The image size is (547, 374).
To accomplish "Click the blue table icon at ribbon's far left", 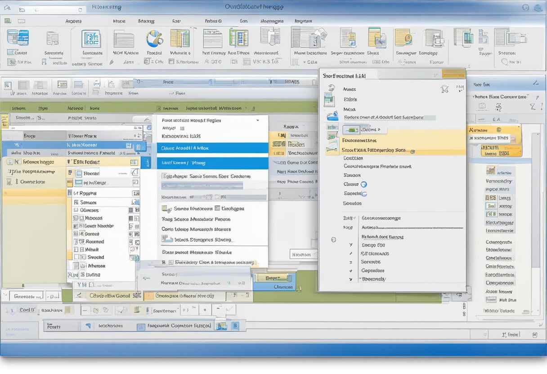I will coord(18,38).
